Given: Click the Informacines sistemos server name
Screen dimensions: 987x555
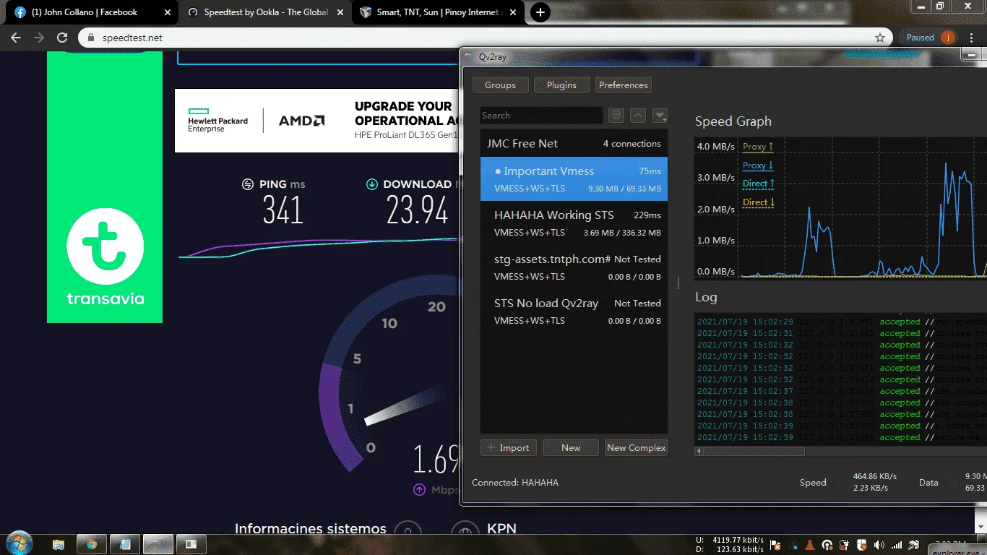Looking at the screenshot, I should click(311, 529).
